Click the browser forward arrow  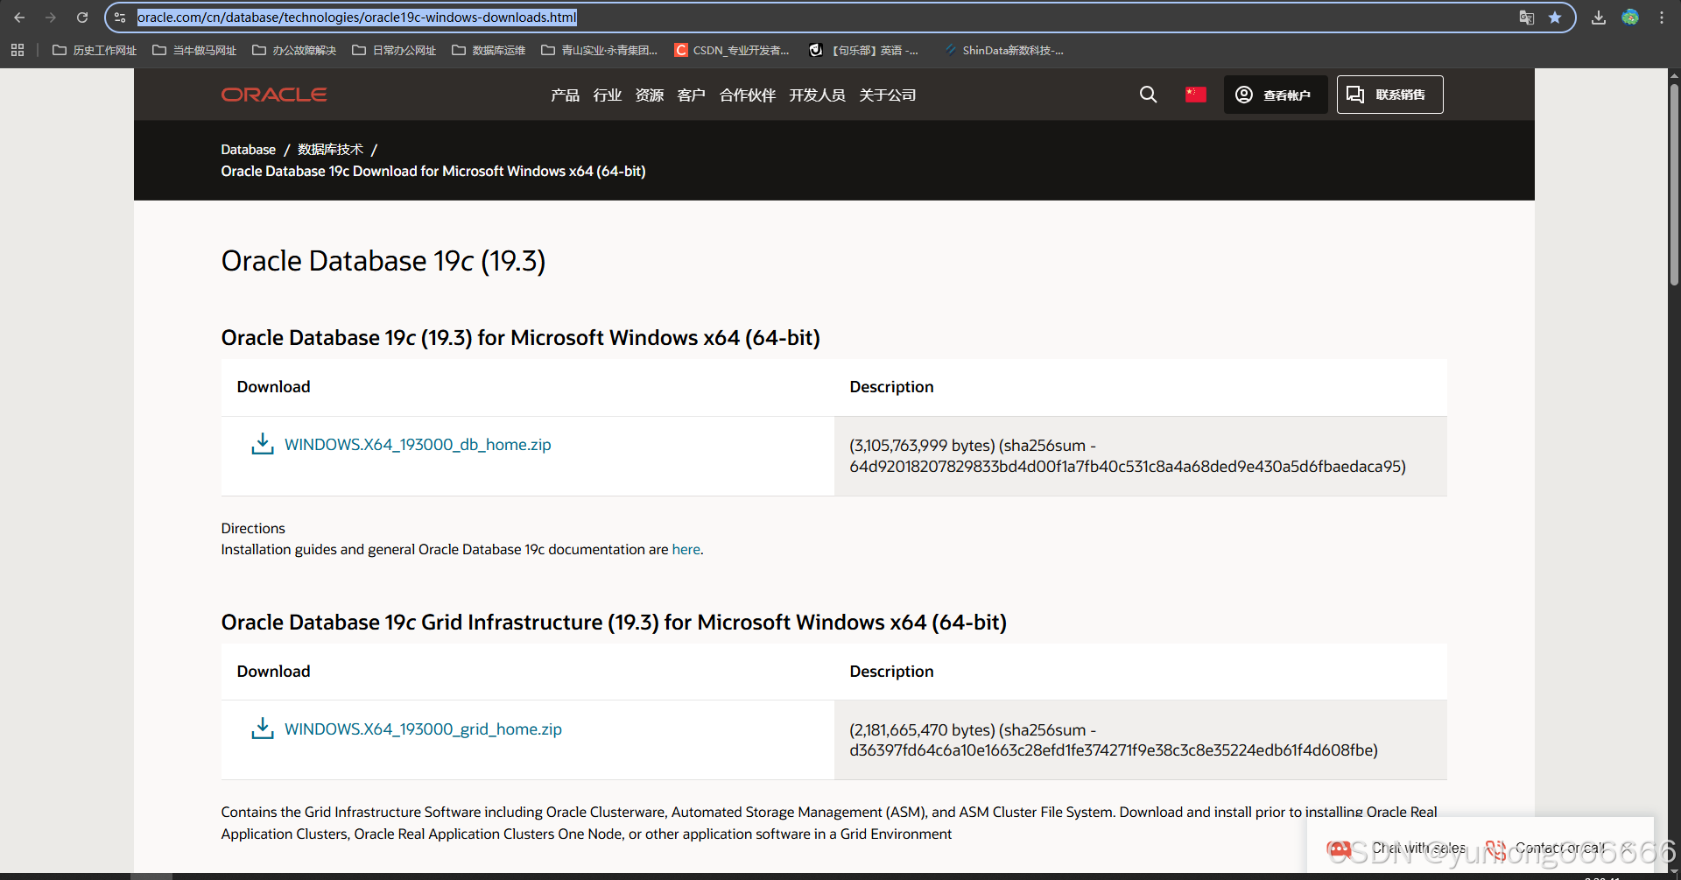(x=51, y=18)
